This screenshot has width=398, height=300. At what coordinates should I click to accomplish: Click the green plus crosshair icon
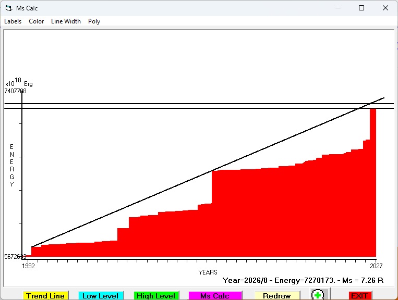point(317,295)
